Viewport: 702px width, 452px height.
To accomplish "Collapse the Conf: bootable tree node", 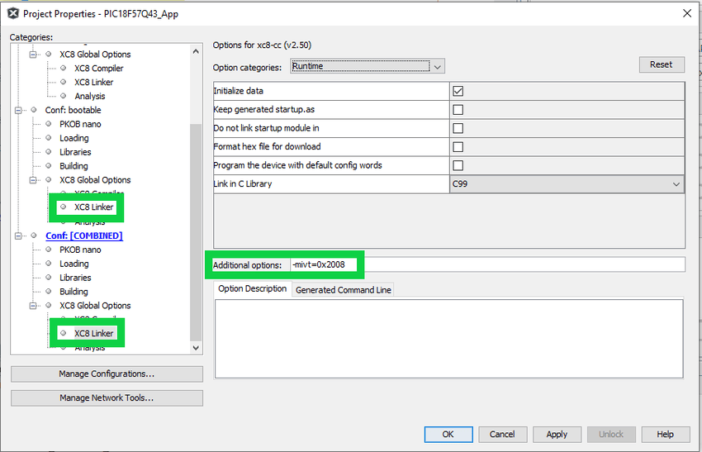I will pos(20,110).
